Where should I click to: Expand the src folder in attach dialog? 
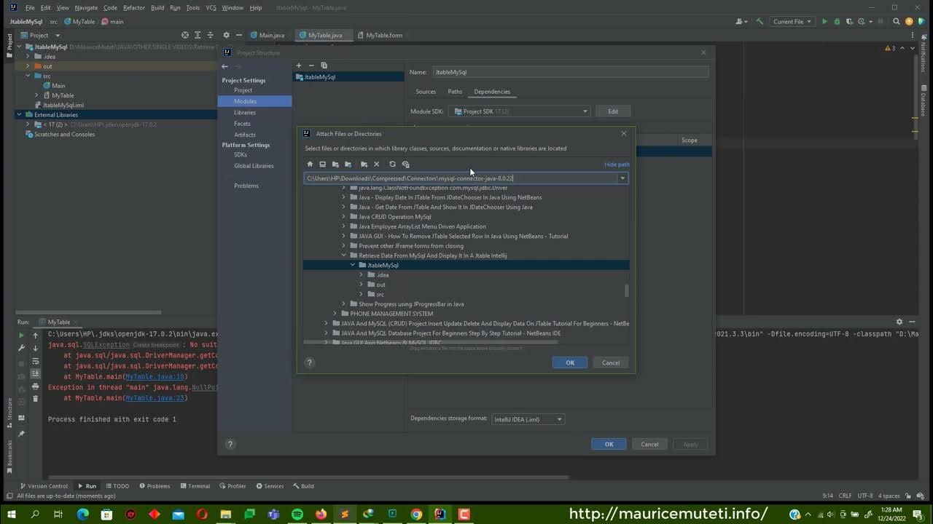click(x=362, y=294)
